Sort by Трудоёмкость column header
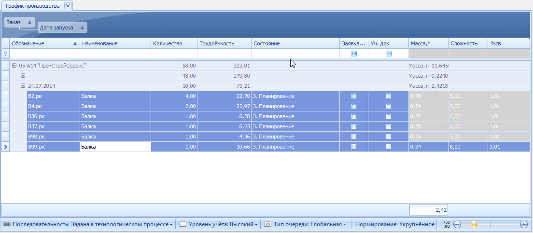 tap(224, 43)
